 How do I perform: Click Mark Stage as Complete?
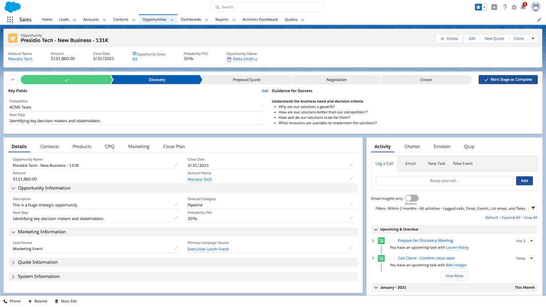508,79
